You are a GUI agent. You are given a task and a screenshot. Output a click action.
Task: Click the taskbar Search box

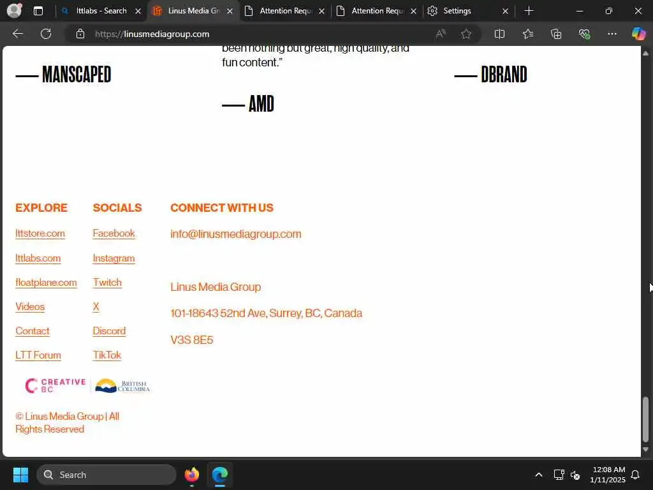[x=106, y=475]
